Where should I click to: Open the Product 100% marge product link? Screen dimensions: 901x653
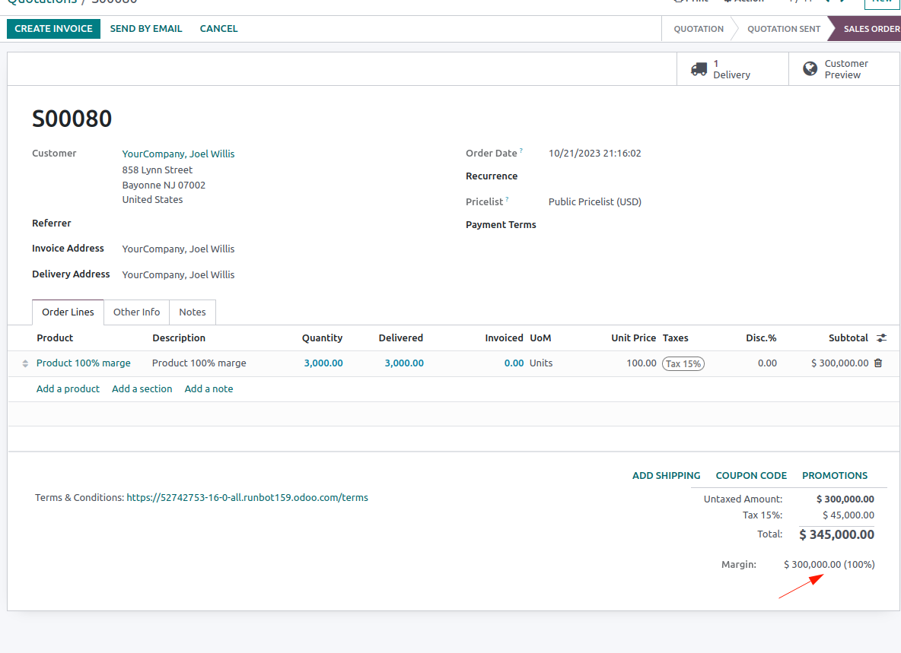[83, 363]
